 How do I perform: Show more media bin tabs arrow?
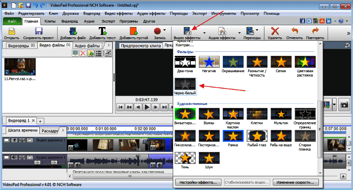coord(109,45)
